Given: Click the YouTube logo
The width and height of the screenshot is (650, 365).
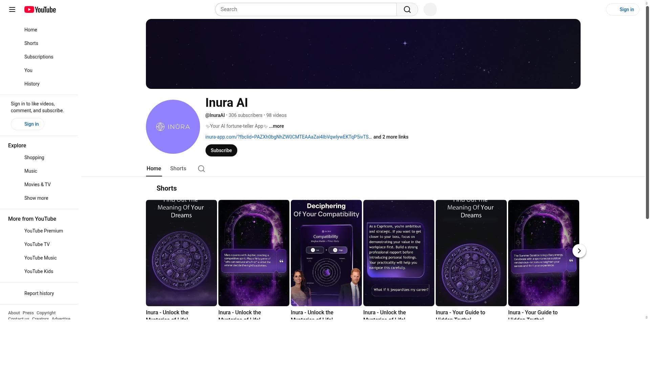Looking at the screenshot, I should click(x=40, y=9).
